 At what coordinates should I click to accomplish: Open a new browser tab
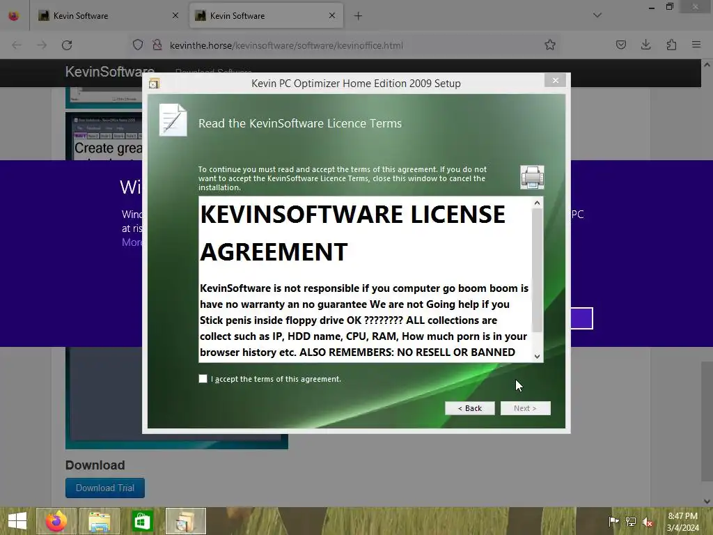(x=359, y=16)
